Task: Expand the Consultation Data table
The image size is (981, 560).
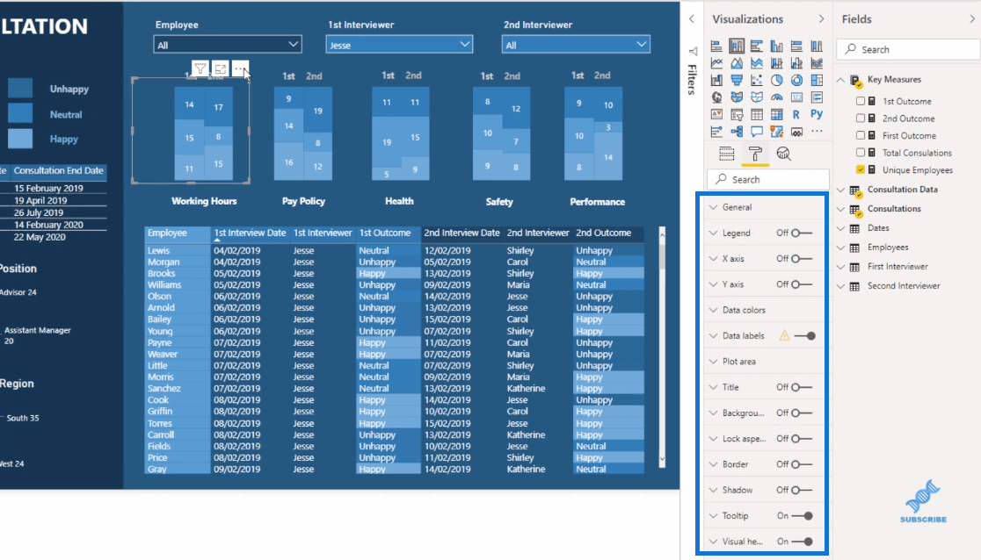Action: pyautogui.click(x=841, y=190)
